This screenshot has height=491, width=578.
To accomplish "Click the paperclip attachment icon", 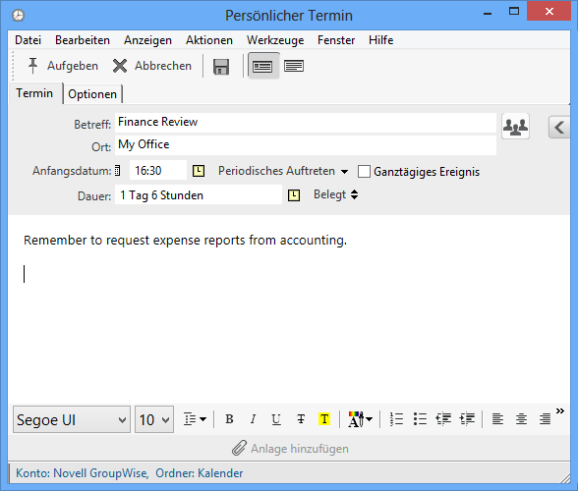I will pyautogui.click(x=239, y=448).
